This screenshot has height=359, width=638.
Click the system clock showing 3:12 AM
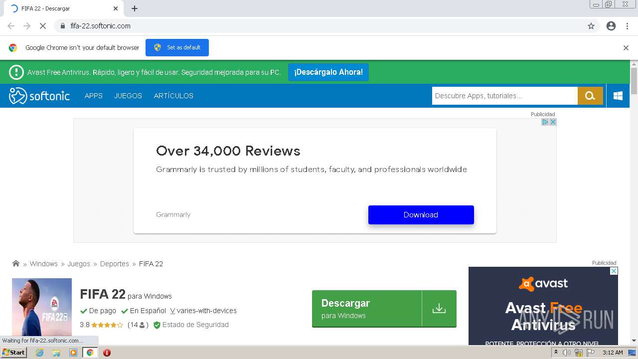(x=613, y=353)
